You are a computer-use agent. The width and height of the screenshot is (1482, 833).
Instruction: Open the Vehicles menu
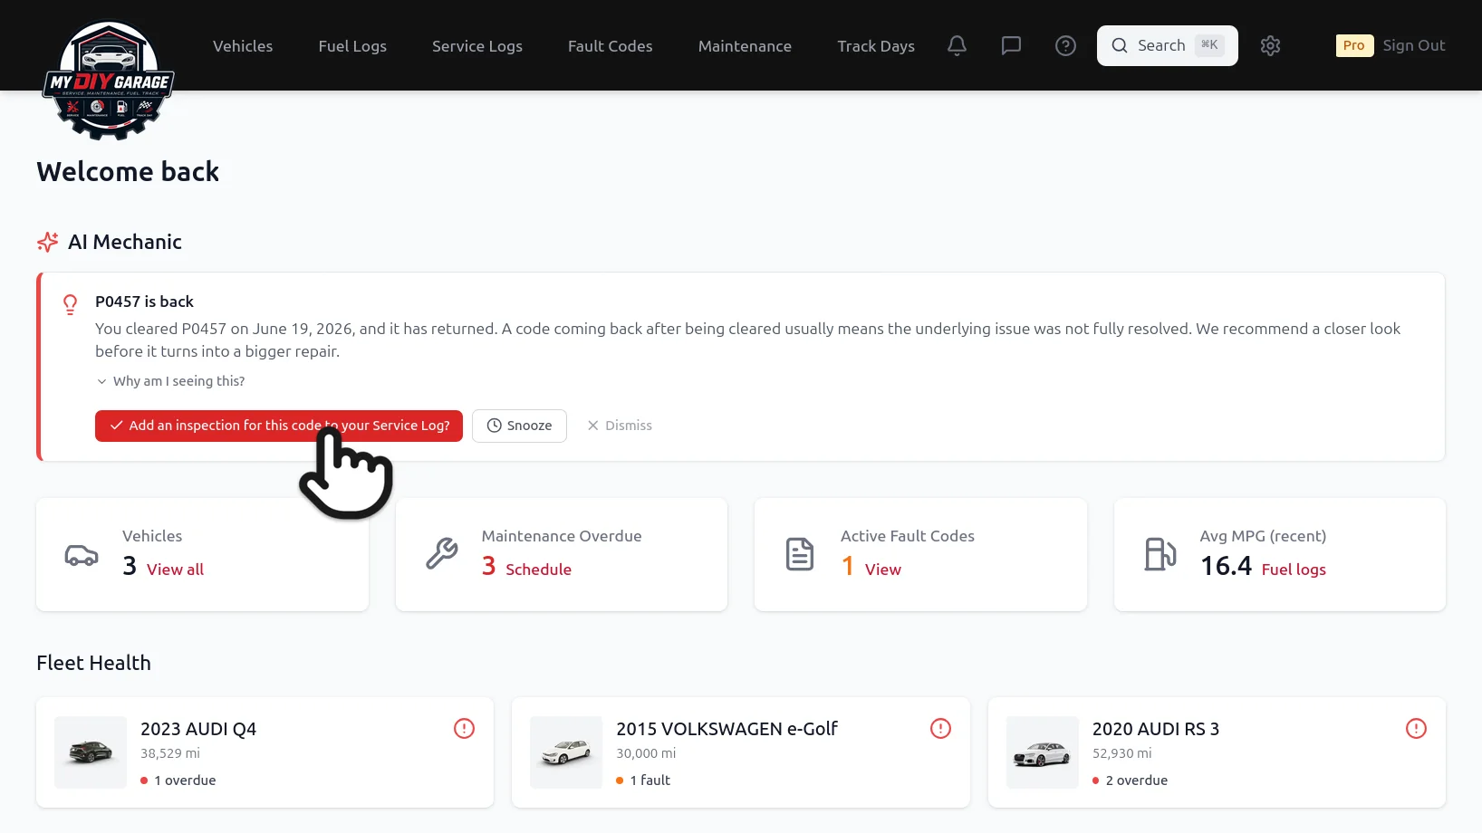point(243,46)
